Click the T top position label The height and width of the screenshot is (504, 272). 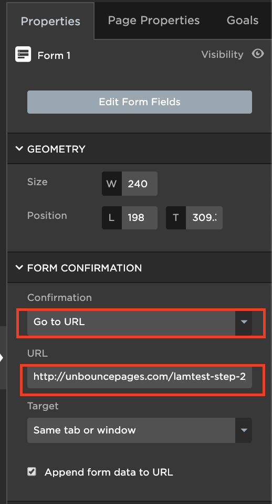coord(176,218)
